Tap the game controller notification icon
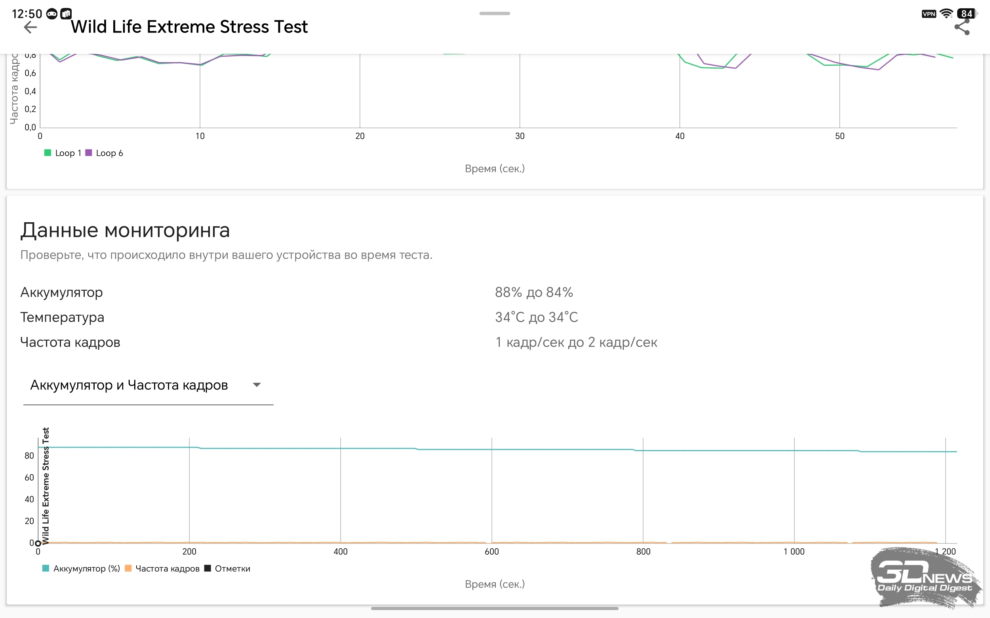The height and width of the screenshot is (618, 990). tap(52, 14)
